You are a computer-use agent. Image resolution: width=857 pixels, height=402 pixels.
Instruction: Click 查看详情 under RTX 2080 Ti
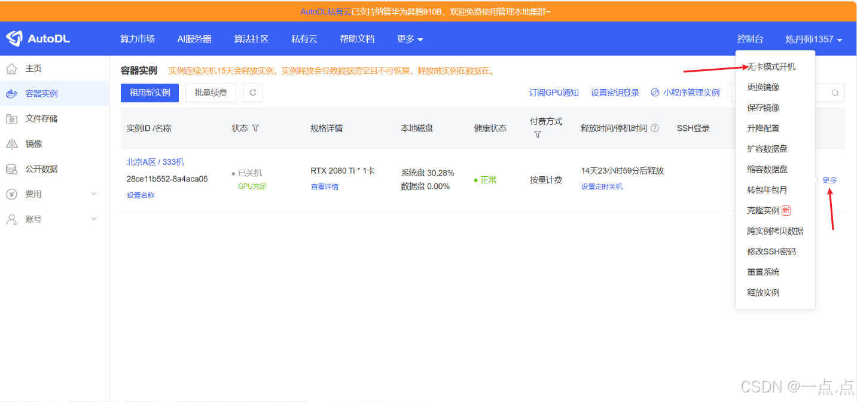[x=325, y=186]
